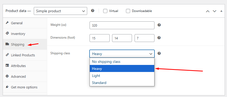Select No shipping class option
The width and height of the screenshot is (227, 97).
(122, 62)
